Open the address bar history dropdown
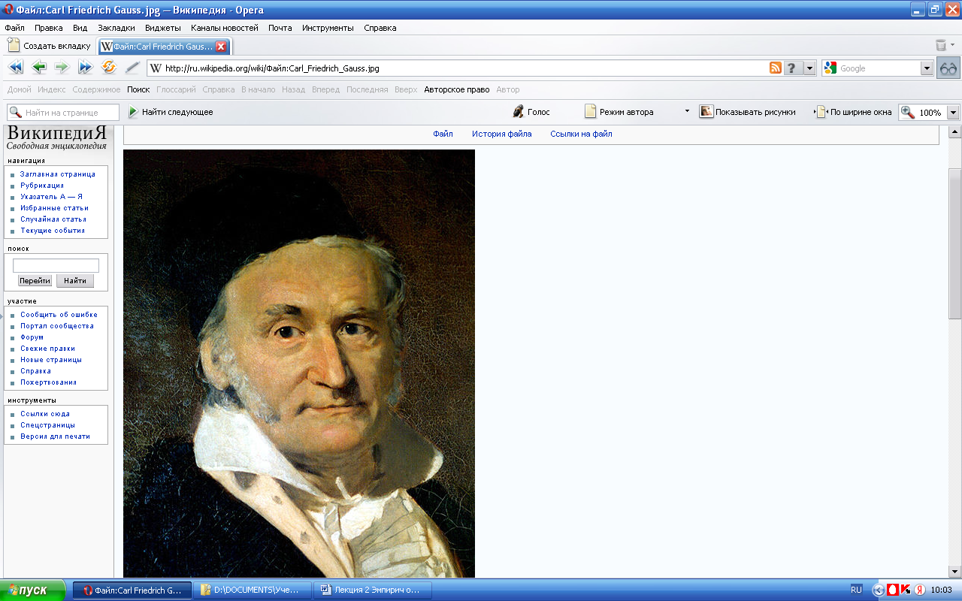 (x=810, y=68)
